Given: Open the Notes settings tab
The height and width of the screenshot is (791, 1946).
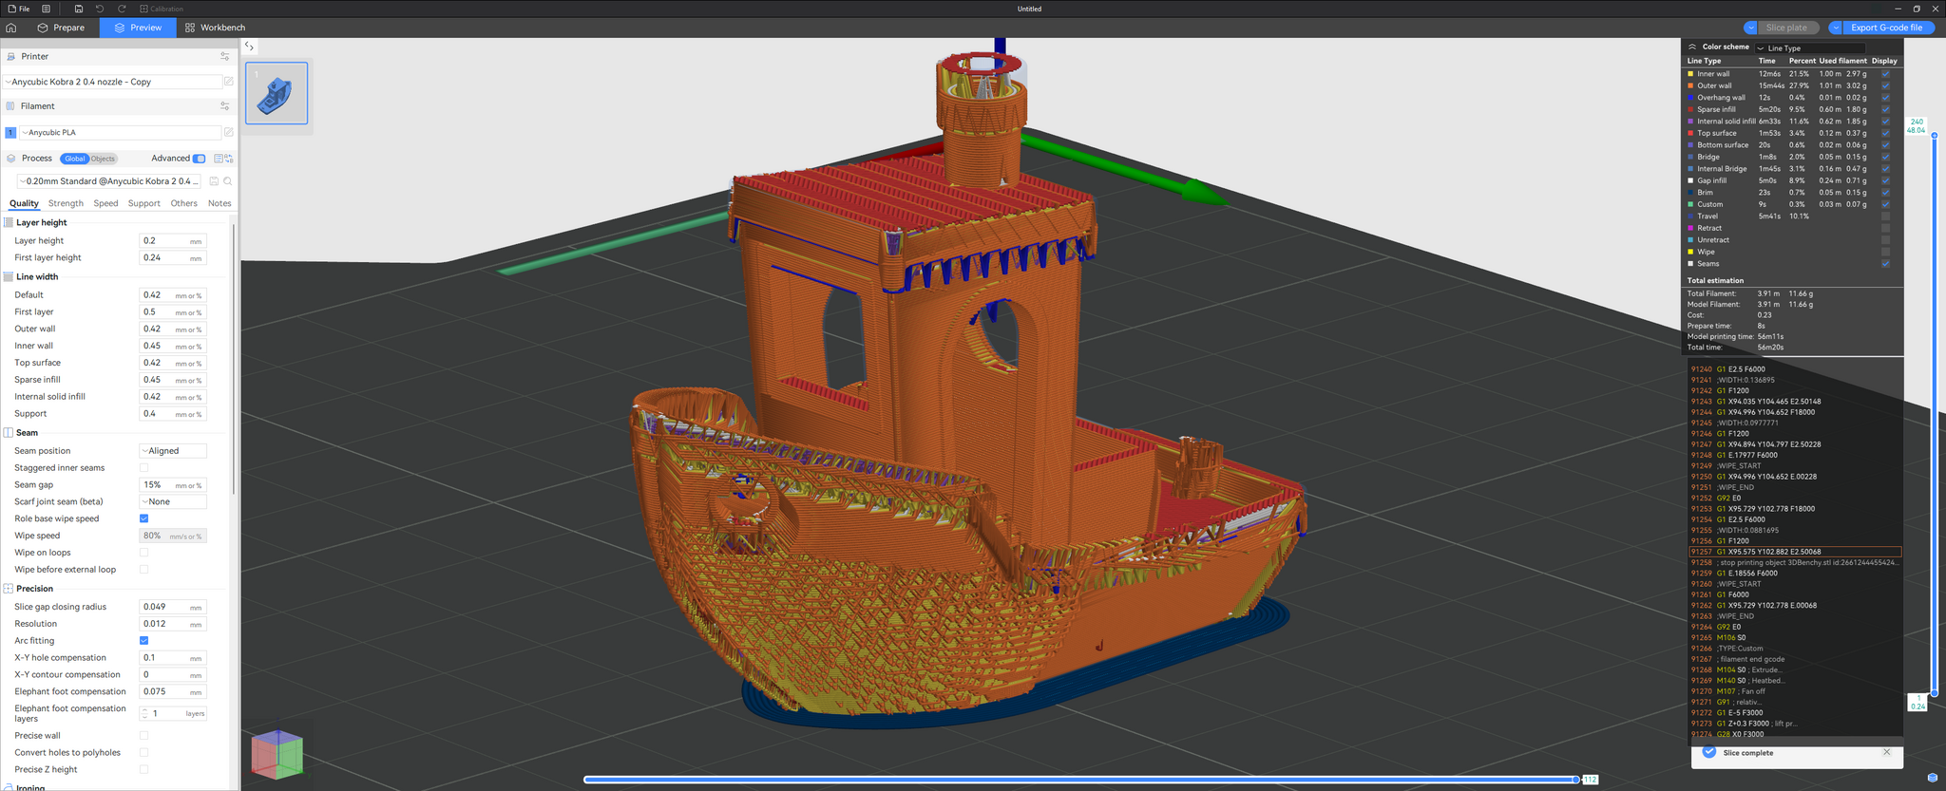Looking at the screenshot, I should point(219,203).
